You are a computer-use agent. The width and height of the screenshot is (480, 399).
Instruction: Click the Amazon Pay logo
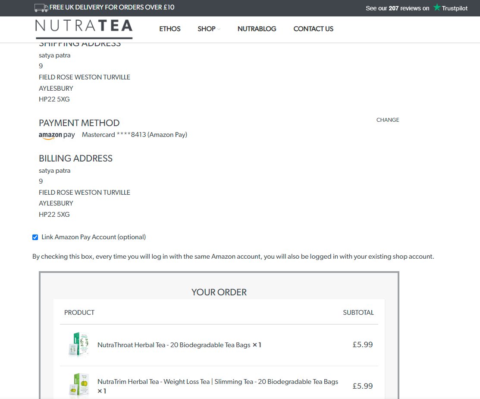56,135
